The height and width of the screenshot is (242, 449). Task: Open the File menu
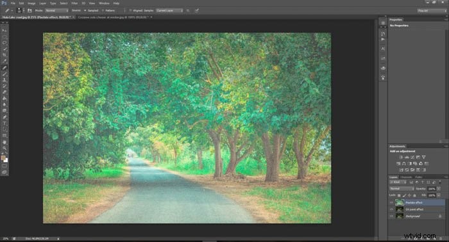(13, 3)
